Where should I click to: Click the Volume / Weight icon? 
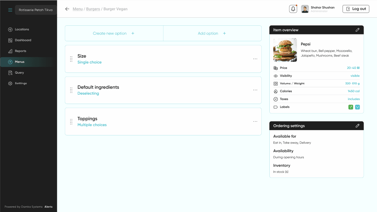275,84
